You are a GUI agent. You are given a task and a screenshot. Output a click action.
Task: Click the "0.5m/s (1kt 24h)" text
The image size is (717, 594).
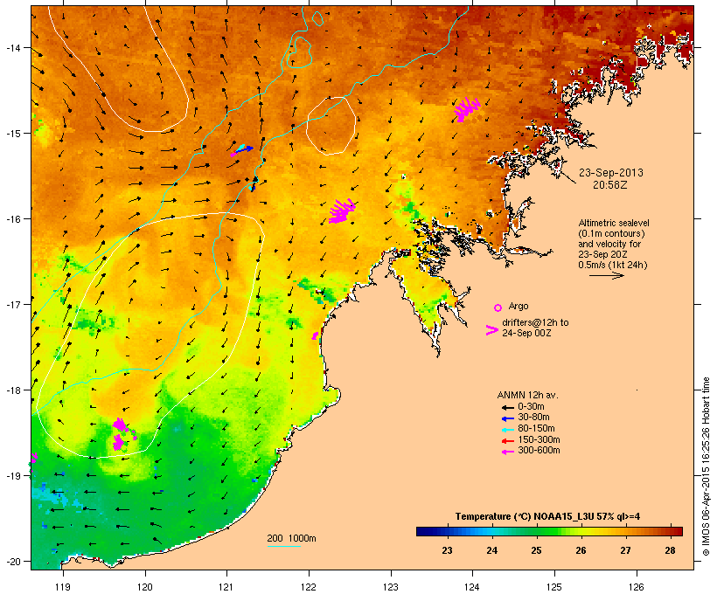(613, 265)
